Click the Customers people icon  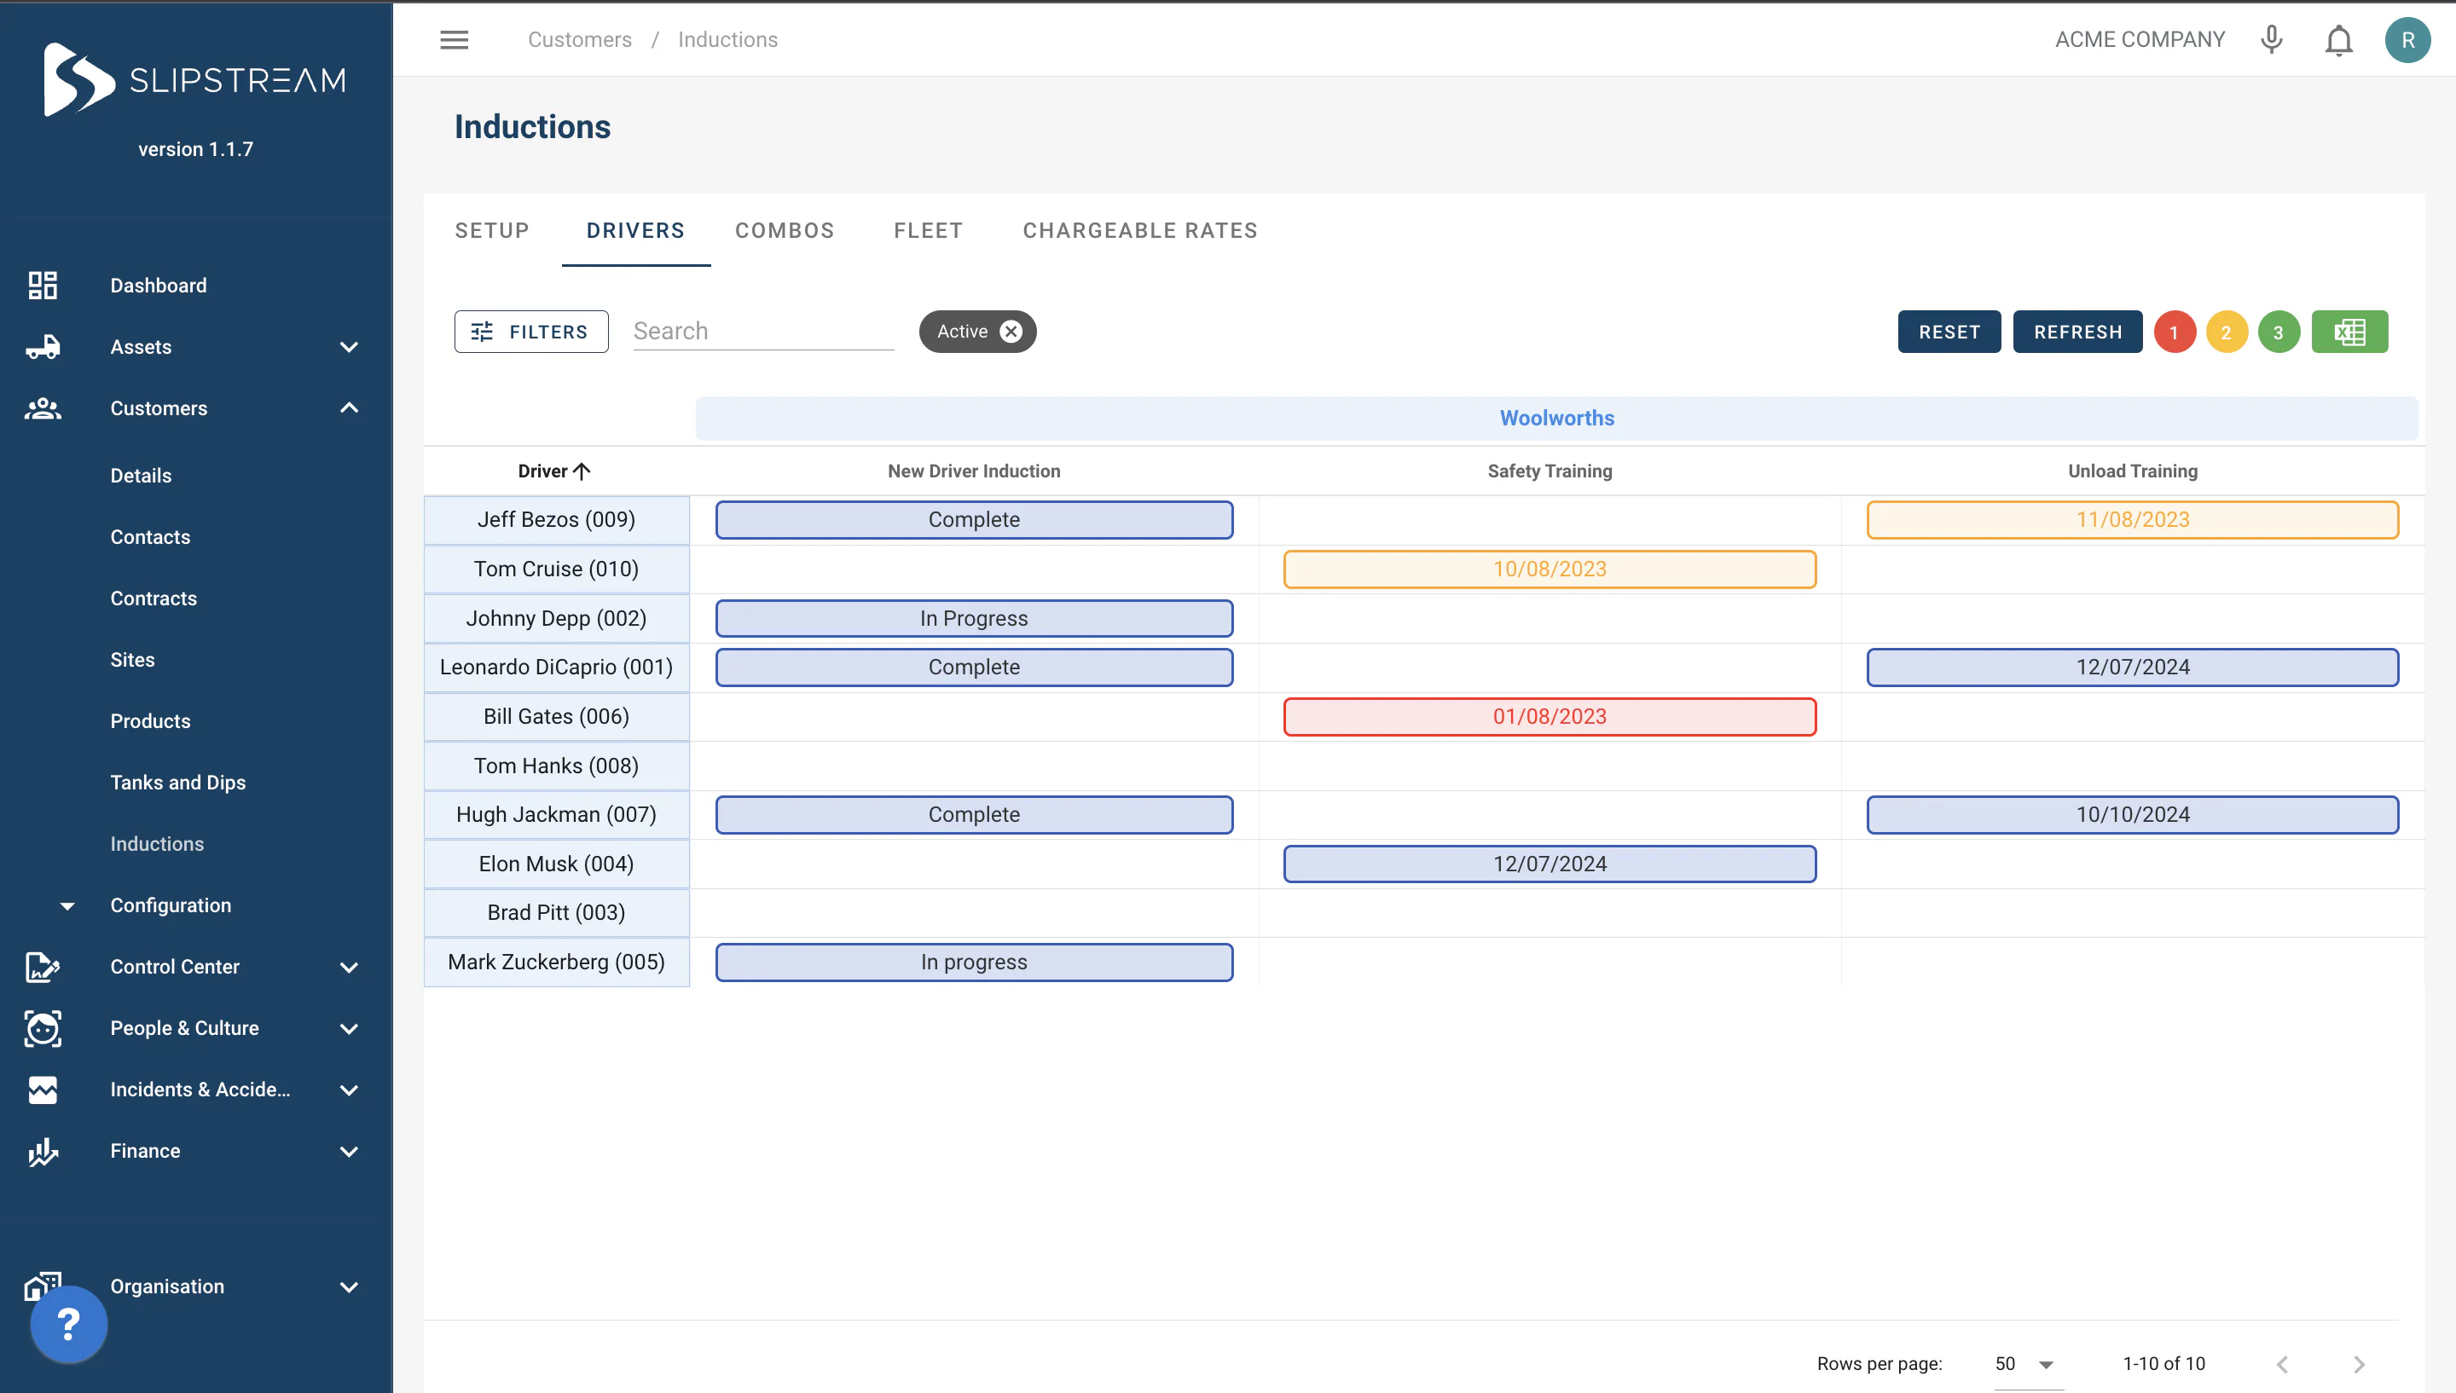(42, 408)
